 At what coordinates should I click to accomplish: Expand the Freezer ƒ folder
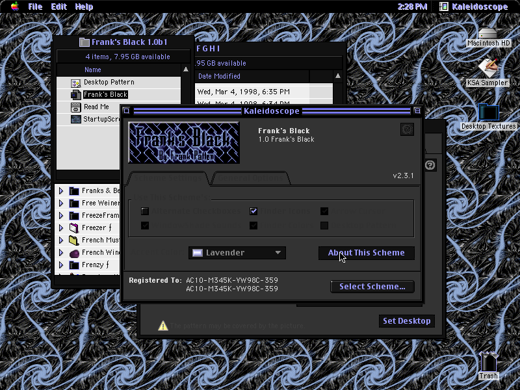[61, 228]
